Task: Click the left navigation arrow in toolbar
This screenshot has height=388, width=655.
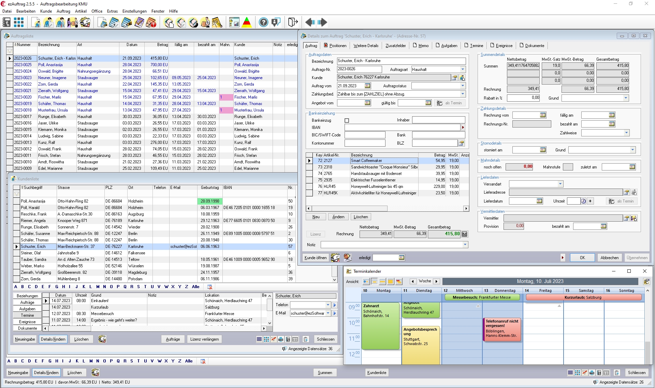Action: tap(310, 23)
